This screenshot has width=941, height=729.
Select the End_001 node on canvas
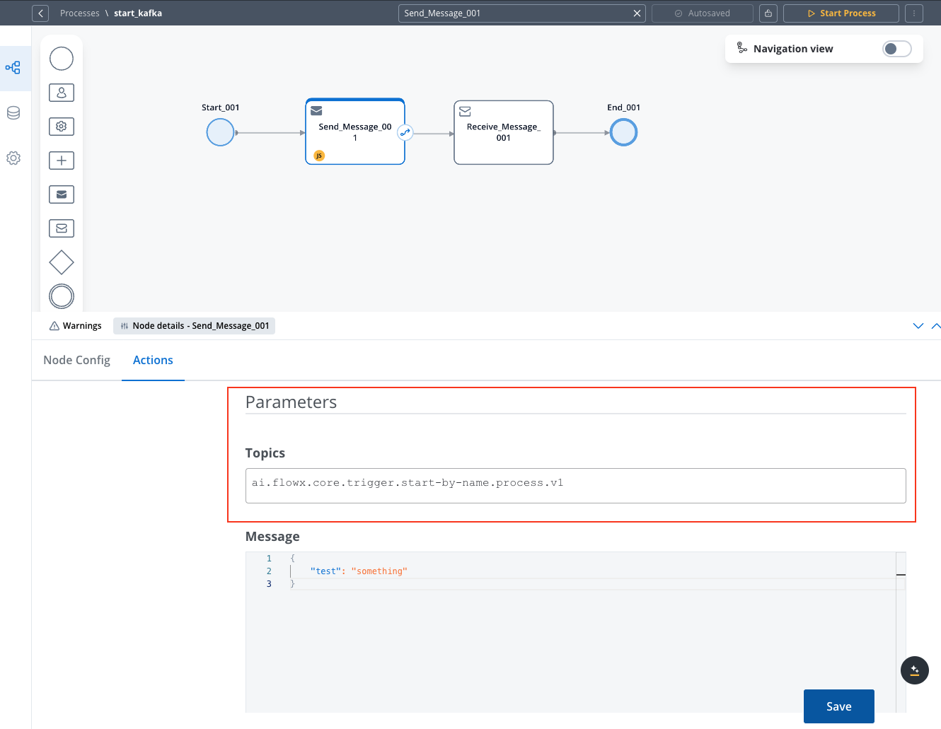[623, 132]
